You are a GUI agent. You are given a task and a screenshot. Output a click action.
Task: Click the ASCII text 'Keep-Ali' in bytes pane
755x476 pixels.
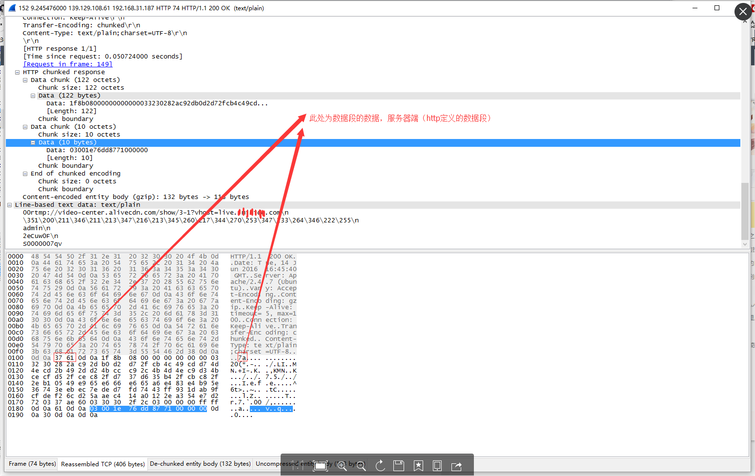click(246, 326)
